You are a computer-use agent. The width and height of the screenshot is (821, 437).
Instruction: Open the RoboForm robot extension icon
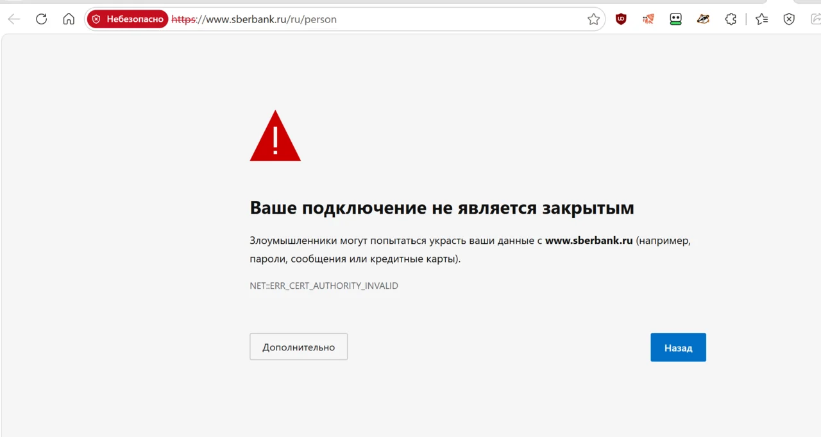[676, 19]
